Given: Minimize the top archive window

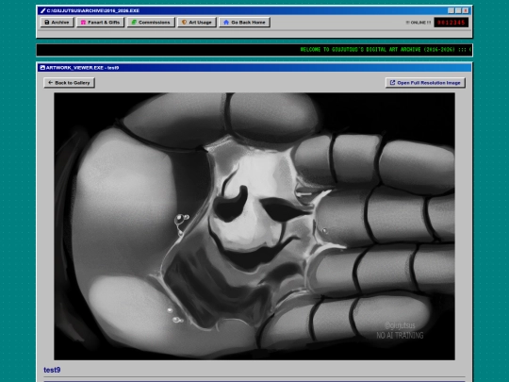Looking at the screenshot, I should pyautogui.click(x=451, y=10).
